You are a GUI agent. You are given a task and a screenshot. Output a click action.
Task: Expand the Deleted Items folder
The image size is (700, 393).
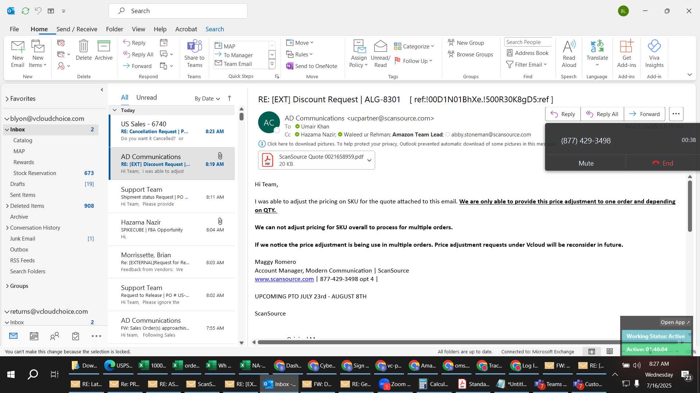click(7, 206)
